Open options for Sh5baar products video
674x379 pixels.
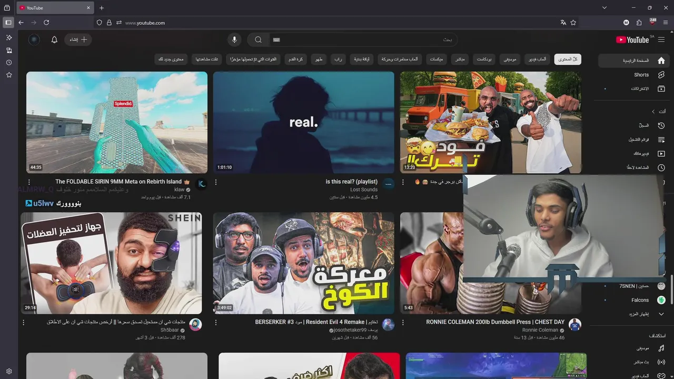23,322
